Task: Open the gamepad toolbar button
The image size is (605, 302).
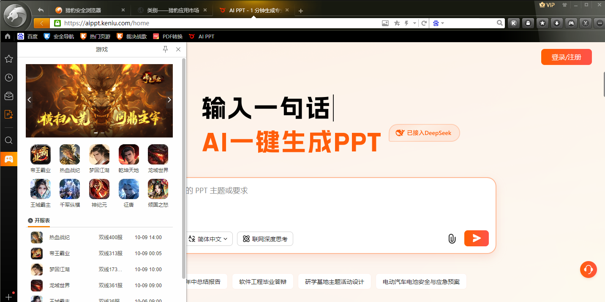Action: click(x=571, y=23)
